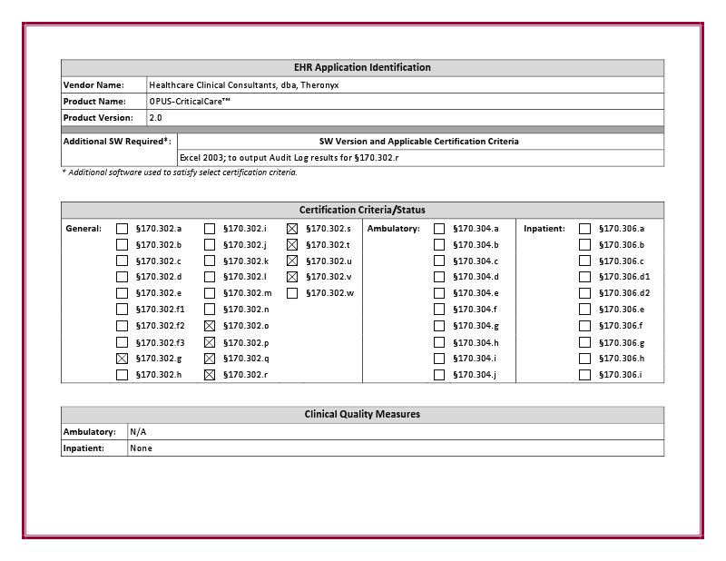Screen dimensions: 726x561
Task: Enable the §170.306.i checkbox
Action: [x=584, y=375]
